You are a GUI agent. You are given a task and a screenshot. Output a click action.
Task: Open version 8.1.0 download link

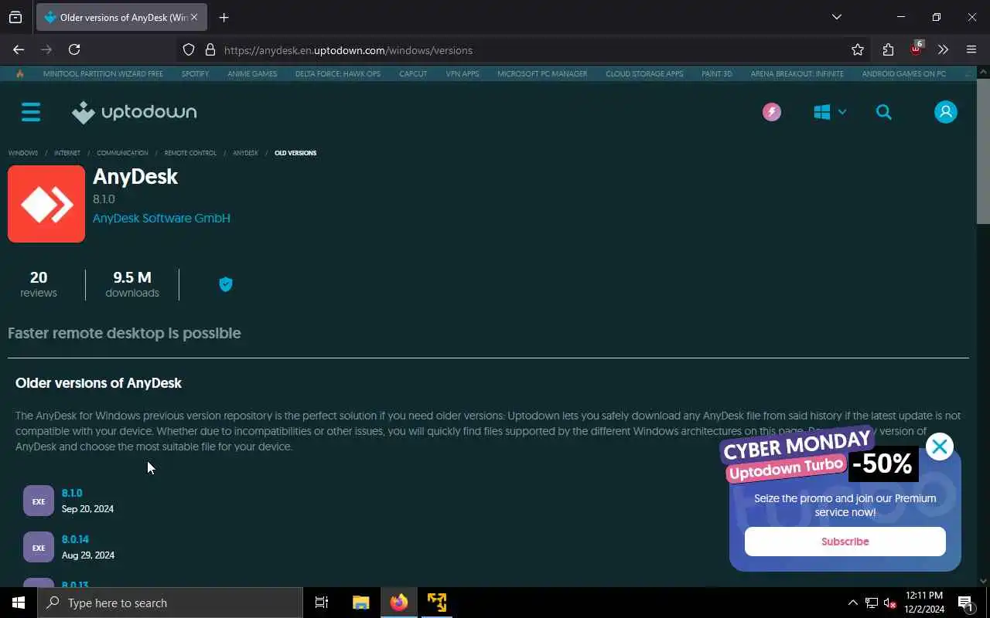point(72,493)
